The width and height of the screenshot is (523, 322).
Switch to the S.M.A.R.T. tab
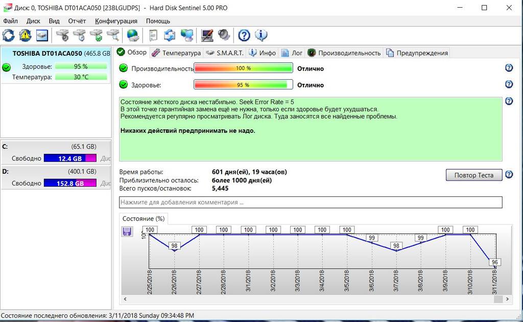tap(225, 53)
